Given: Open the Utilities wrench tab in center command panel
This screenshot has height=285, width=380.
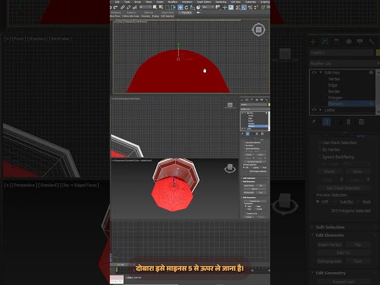Looking at the screenshot, I should [267, 100].
